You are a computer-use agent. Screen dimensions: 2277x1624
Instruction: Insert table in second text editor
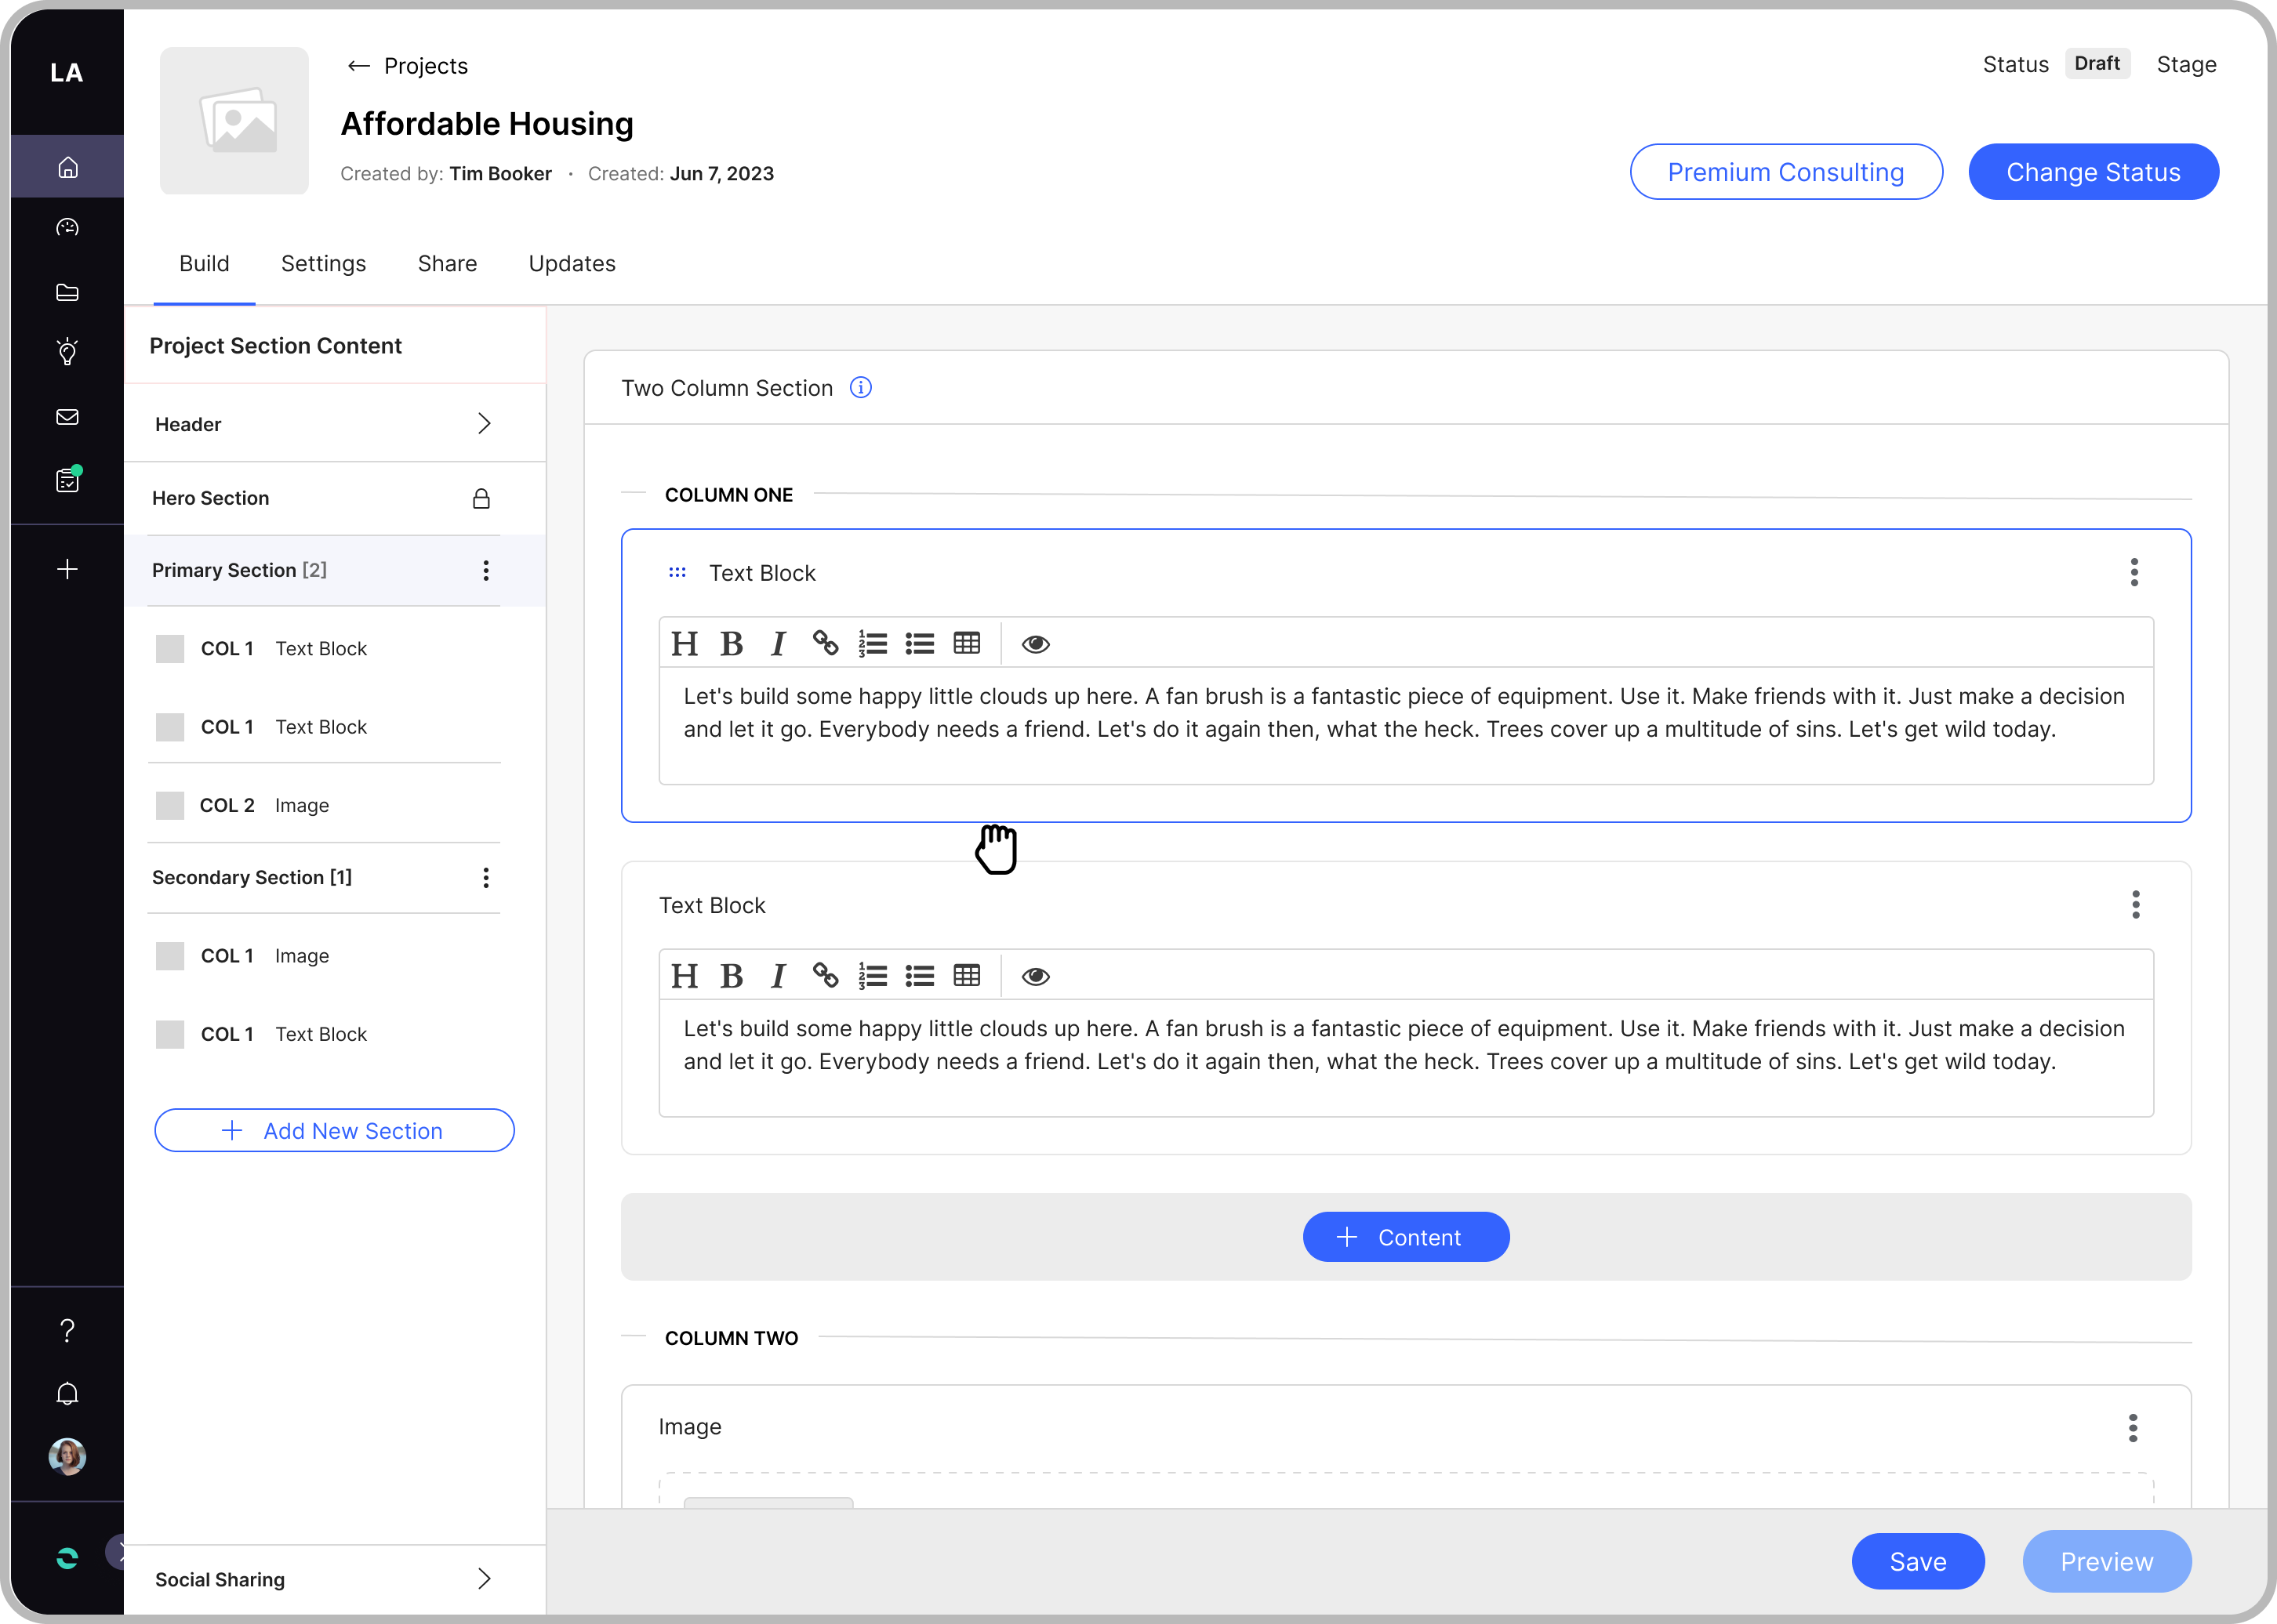[x=967, y=975]
